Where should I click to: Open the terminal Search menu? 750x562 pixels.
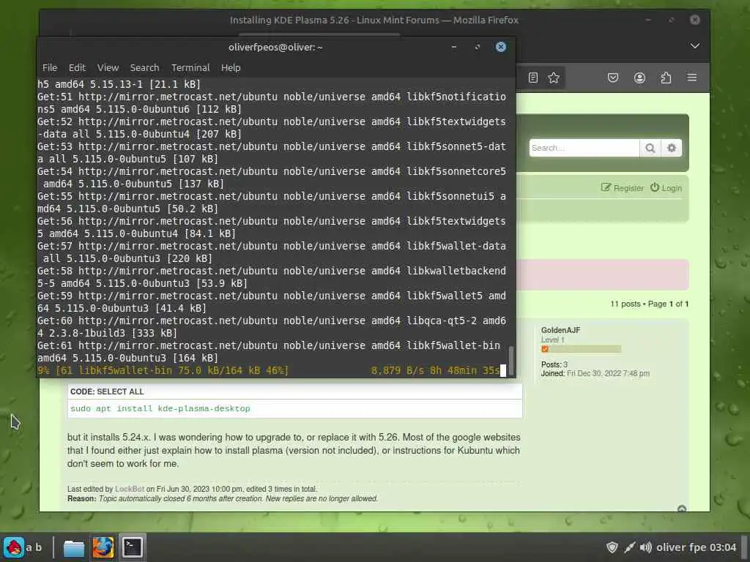point(144,68)
